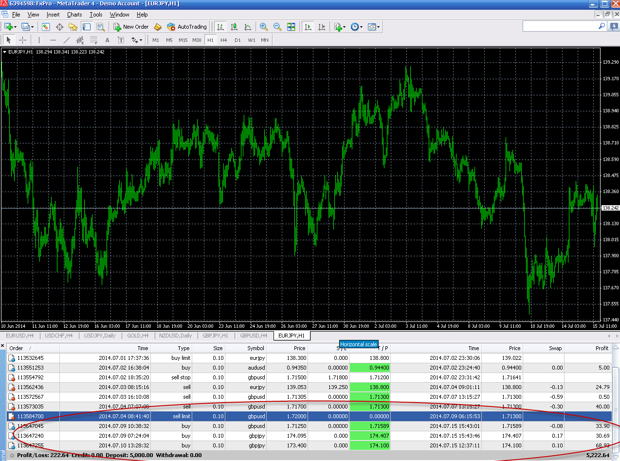Viewport: 620px width, 461px height.
Task: Open the Profiles toolbar icon
Action: click(25, 27)
